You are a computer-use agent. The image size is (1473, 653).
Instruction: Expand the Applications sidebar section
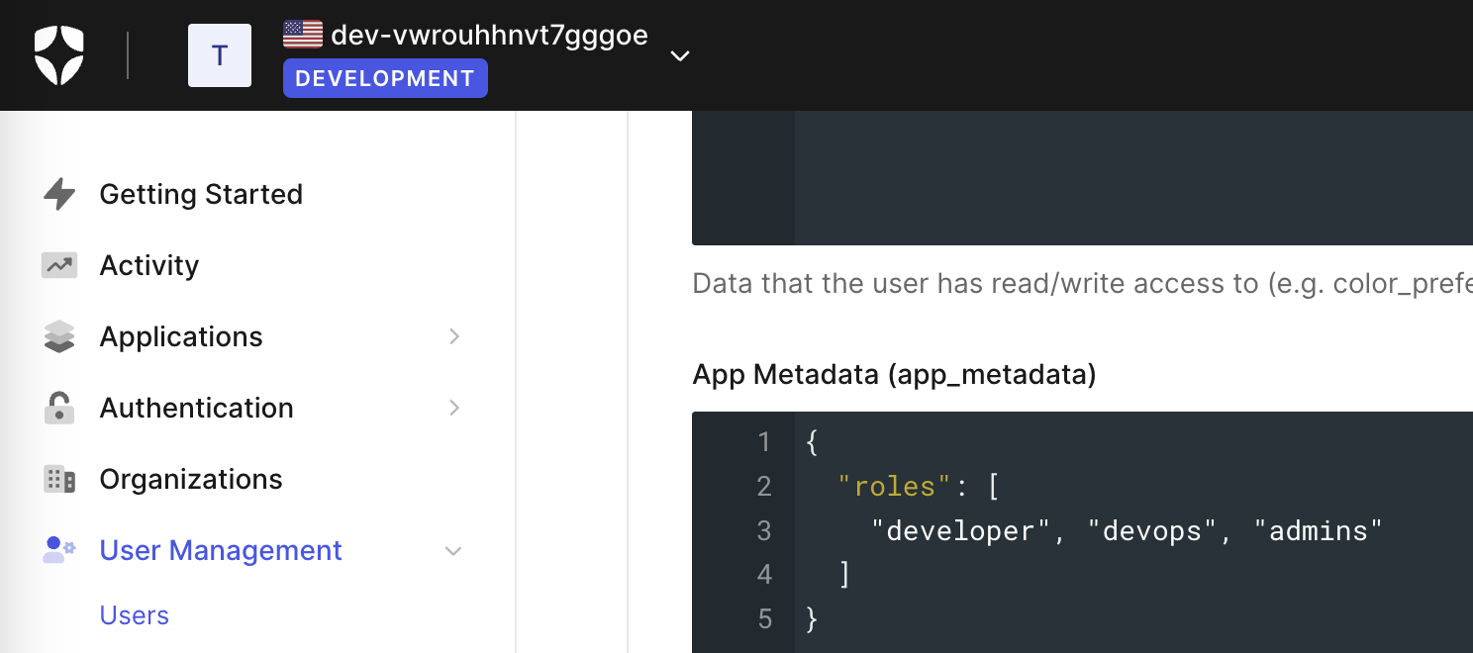point(453,336)
